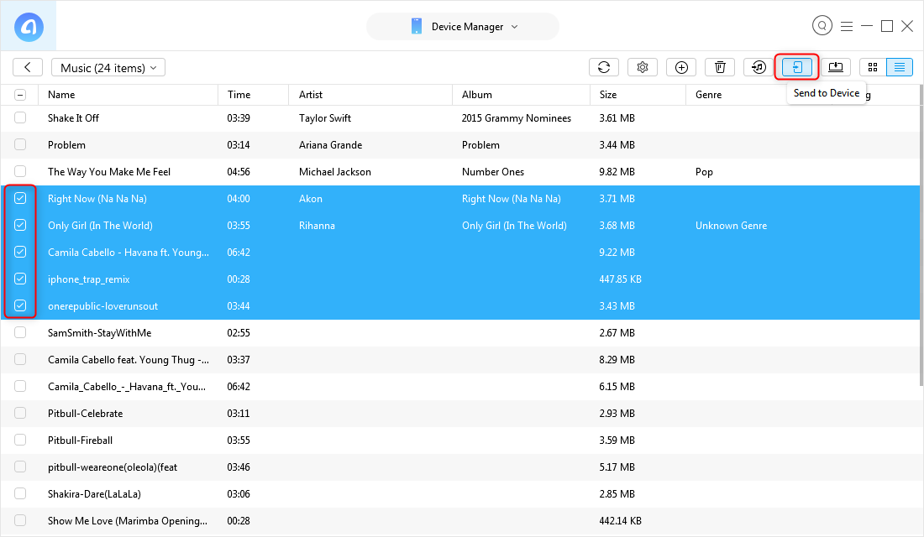The height and width of the screenshot is (537, 924).
Task: Open settings with the gear icon
Action: click(643, 68)
